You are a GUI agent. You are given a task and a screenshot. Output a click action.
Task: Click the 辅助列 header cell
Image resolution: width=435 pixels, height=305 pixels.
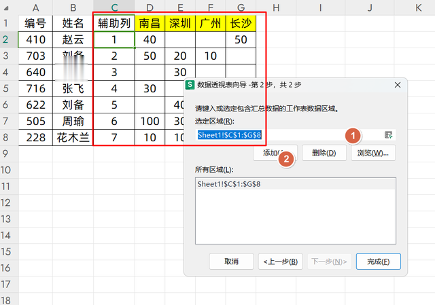(x=114, y=23)
